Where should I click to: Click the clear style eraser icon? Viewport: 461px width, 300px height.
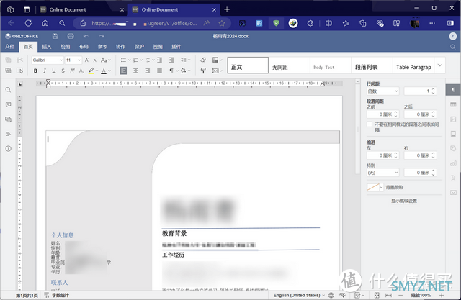(x=203, y=60)
